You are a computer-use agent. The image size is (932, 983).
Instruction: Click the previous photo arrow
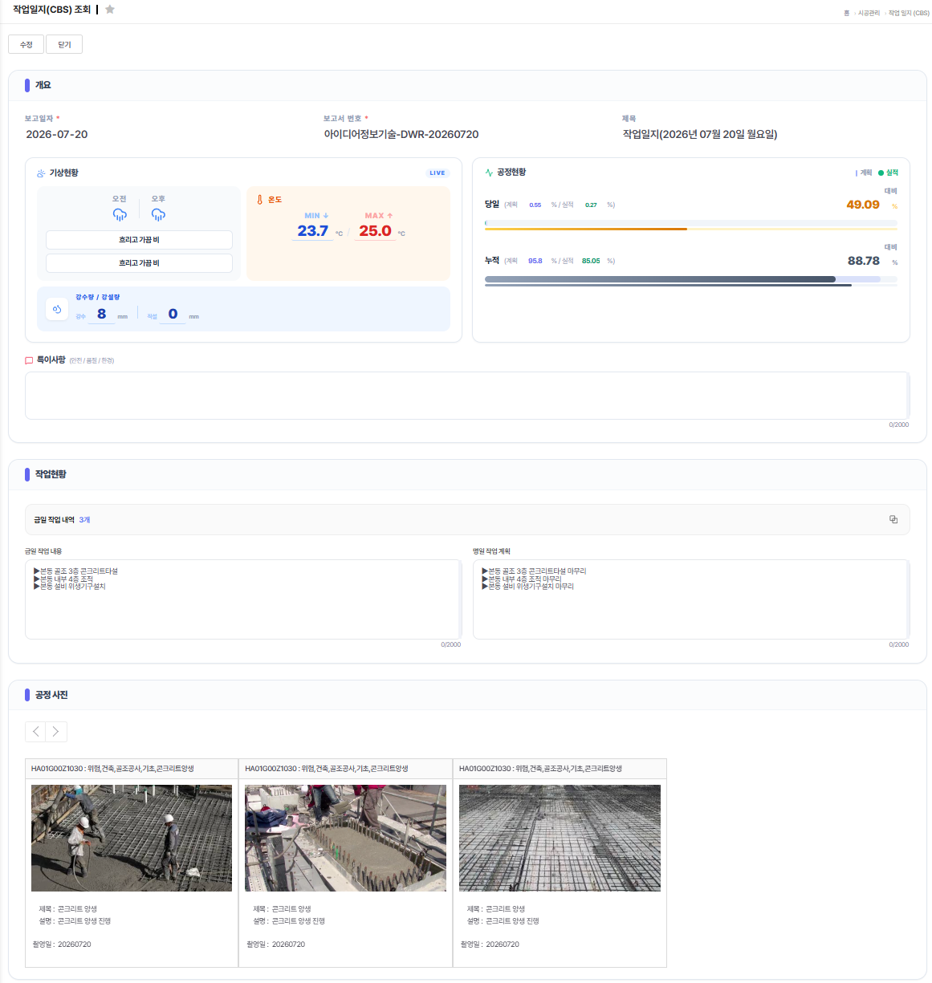[x=35, y=731]
